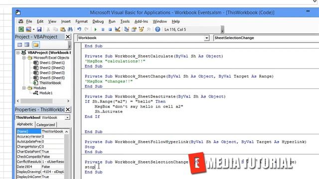Stop execution with the Reset icon

pos(110,29)
